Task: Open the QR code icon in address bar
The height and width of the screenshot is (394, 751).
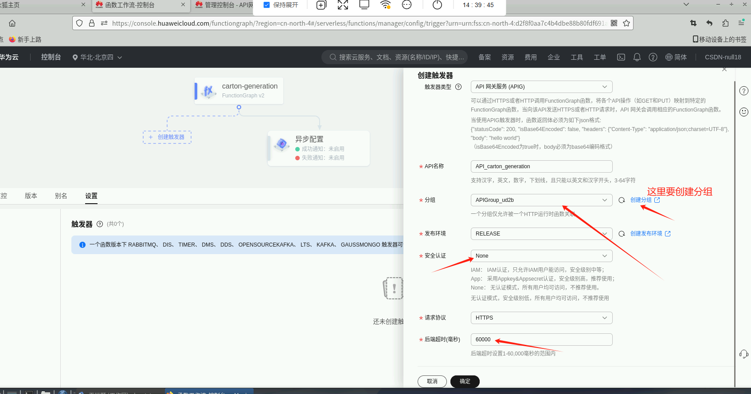Action: (x=614, y=23)
